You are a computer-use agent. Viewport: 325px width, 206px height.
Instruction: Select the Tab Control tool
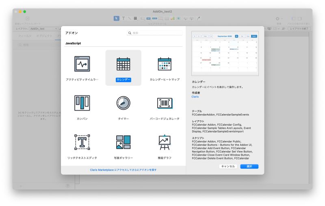(161, 19)
